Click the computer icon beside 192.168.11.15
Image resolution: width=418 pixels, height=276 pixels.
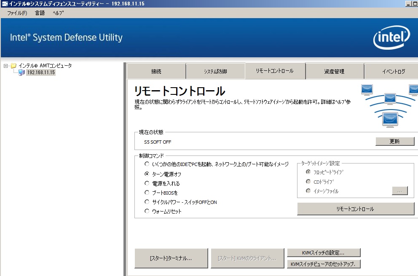21,72
